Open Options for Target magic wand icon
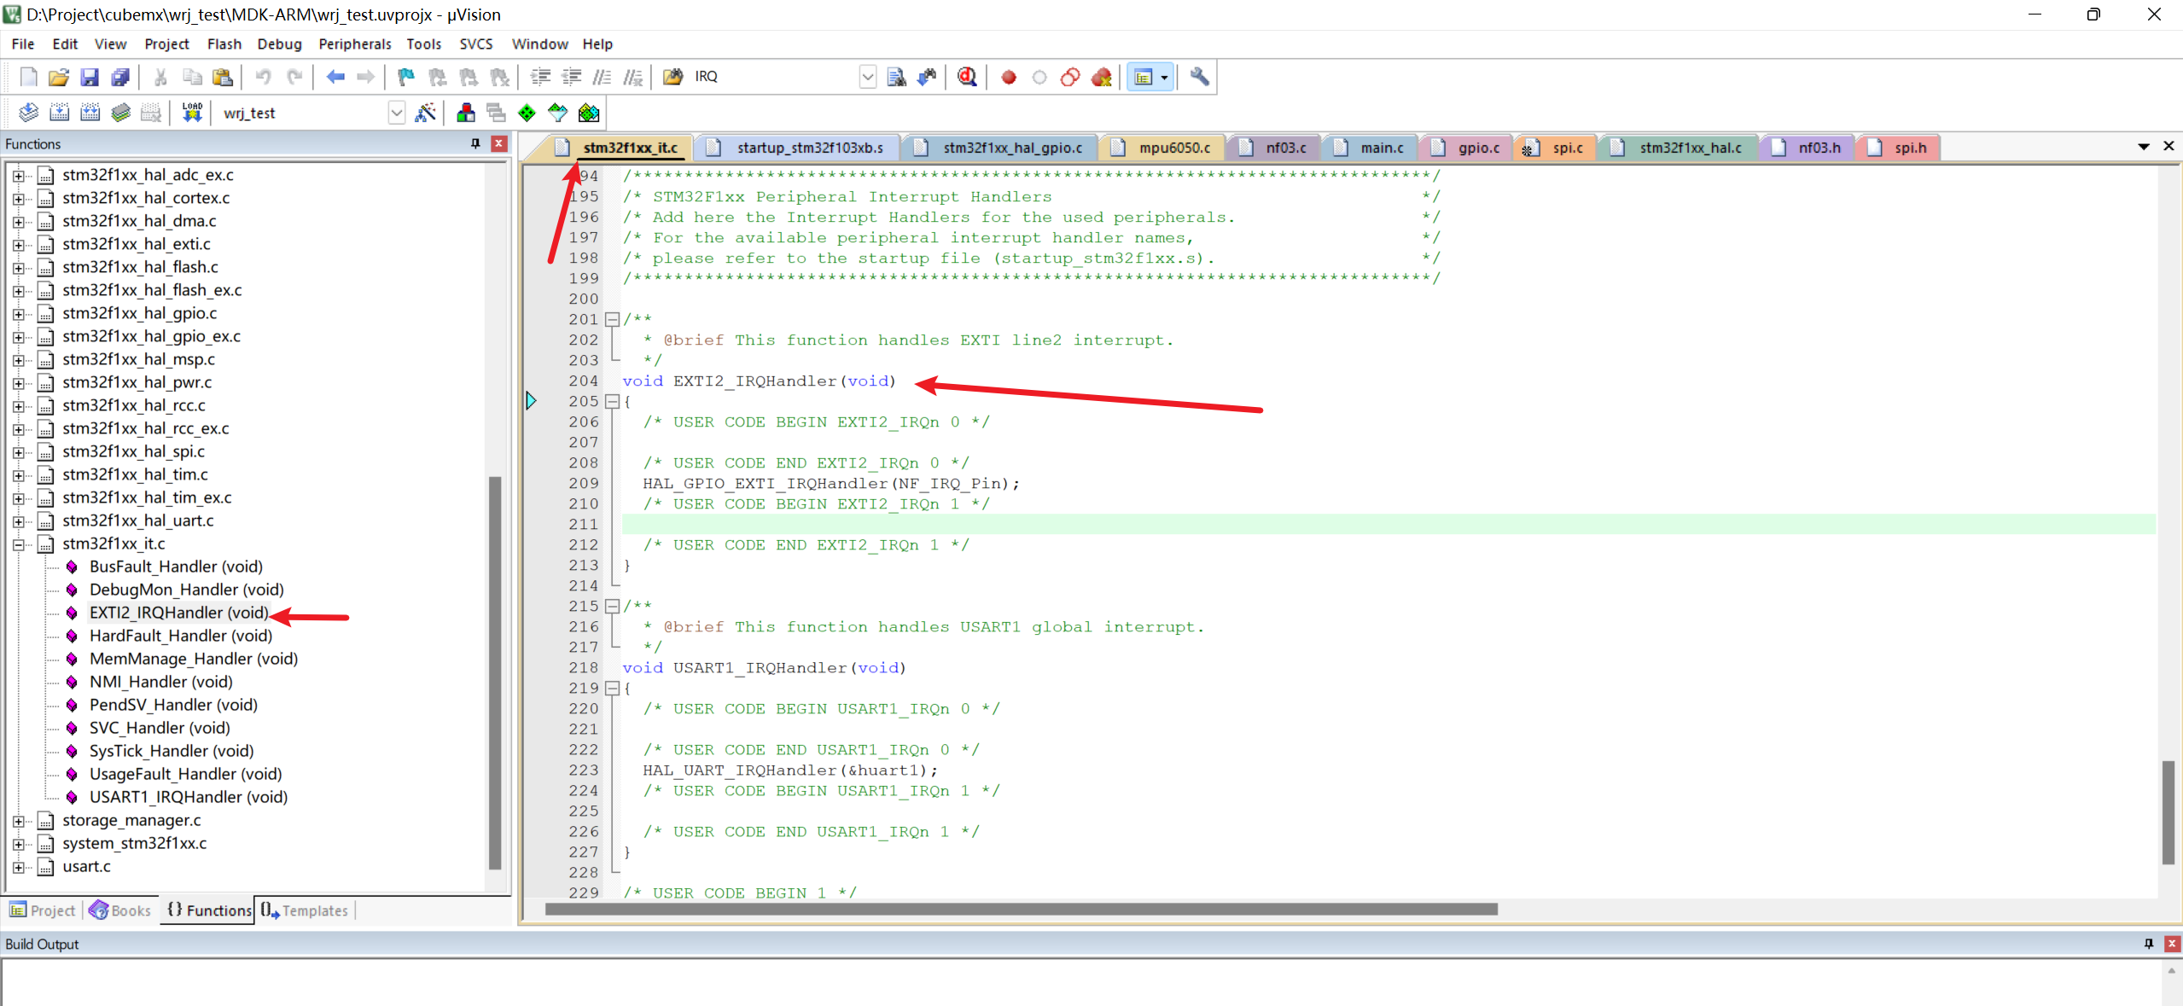 pyautogui.click(x=425, y=113)
